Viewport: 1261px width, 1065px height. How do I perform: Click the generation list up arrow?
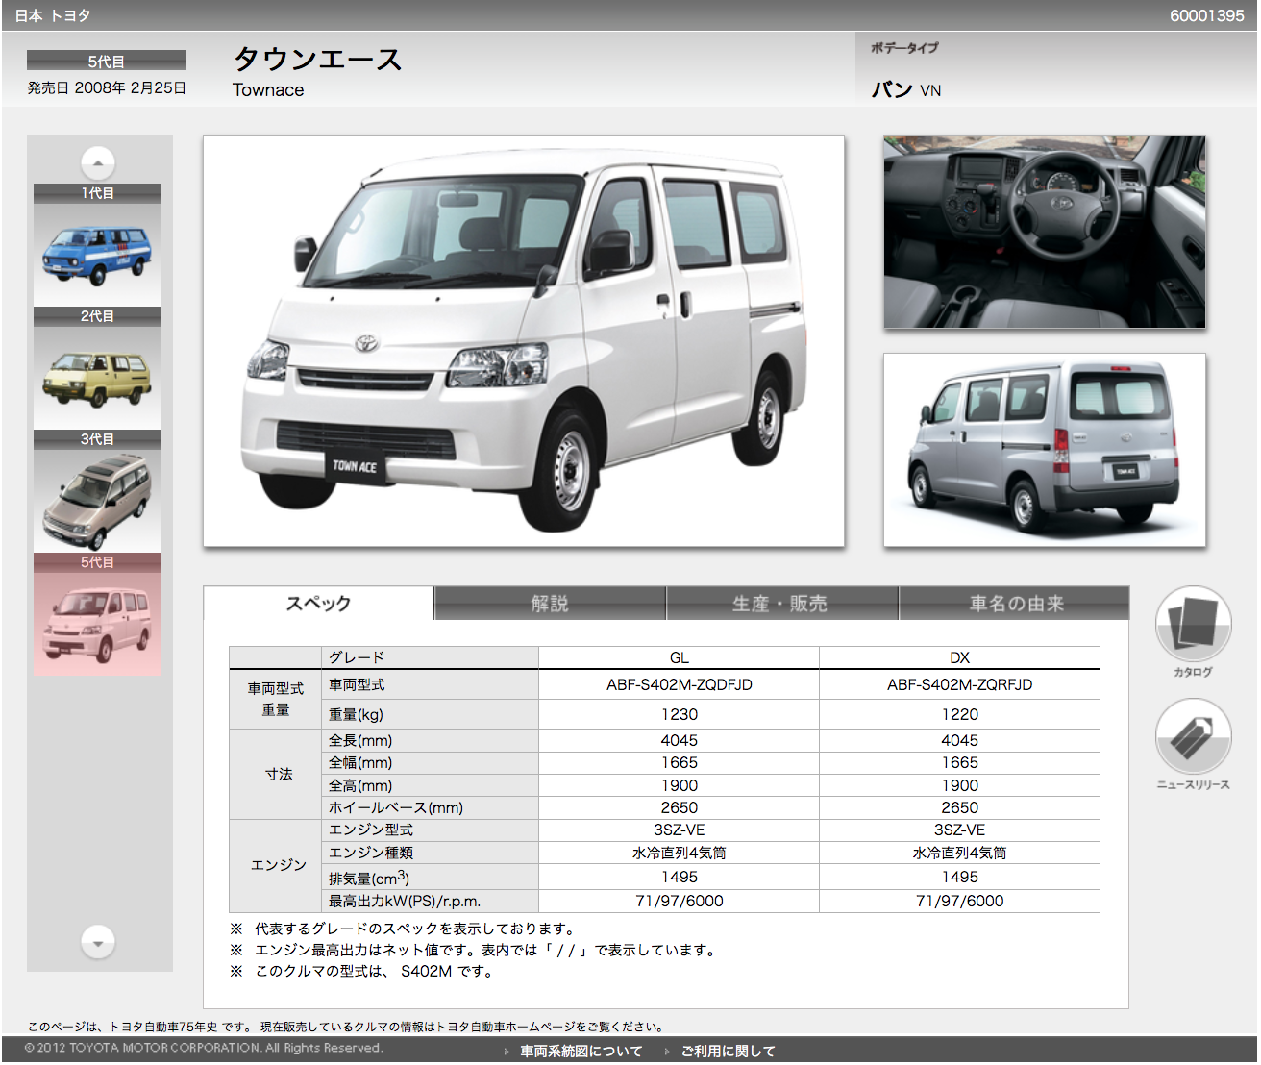(98, 162)
